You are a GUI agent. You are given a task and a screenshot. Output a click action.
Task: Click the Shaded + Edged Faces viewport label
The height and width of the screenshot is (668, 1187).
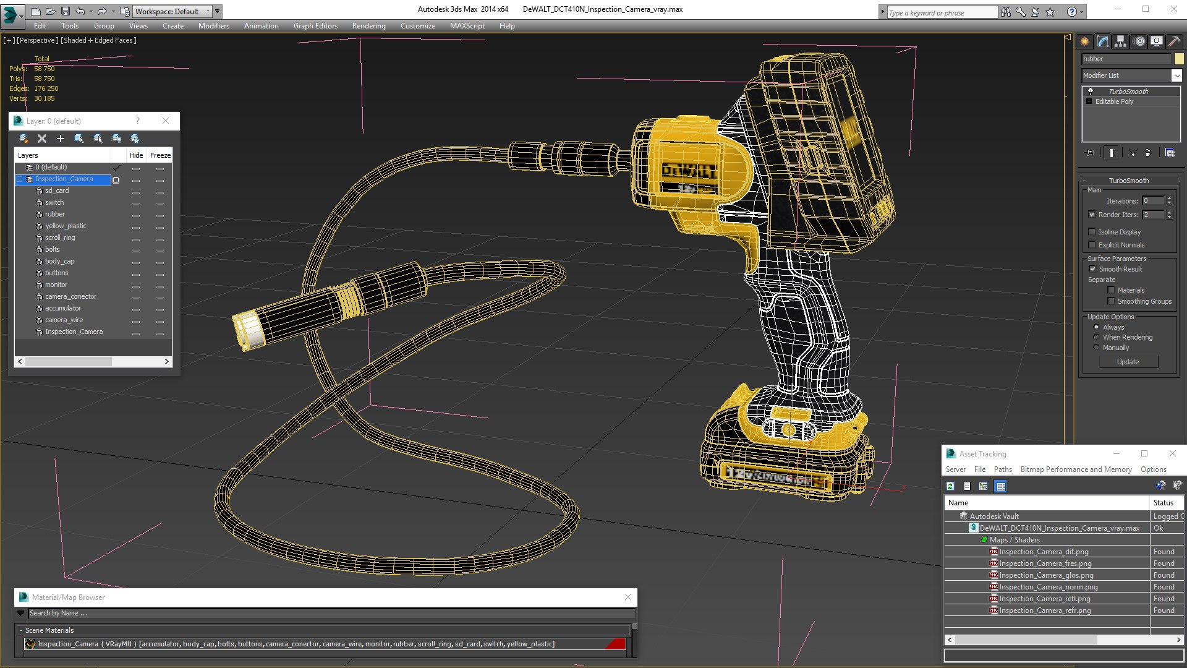click(99, 40)
